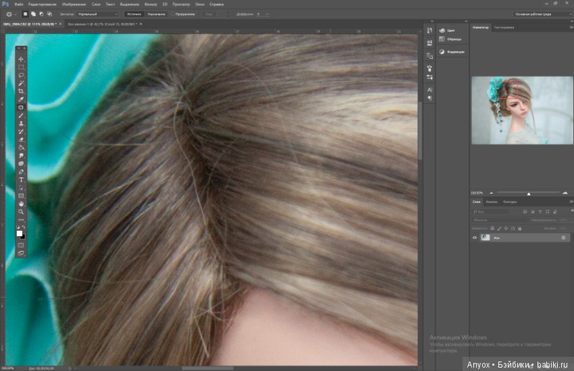
Task: Click the Назначение button in options bar
Action: (x=156, y=14)
